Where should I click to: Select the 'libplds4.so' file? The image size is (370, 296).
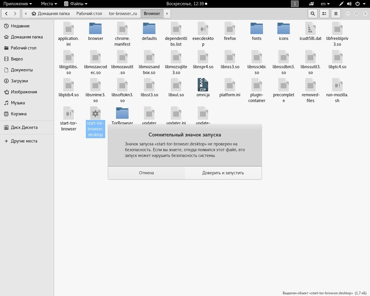[x=68, y=88]
